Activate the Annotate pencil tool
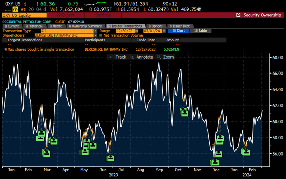Viewport: 286px width, 179px height. pos(142,57)
